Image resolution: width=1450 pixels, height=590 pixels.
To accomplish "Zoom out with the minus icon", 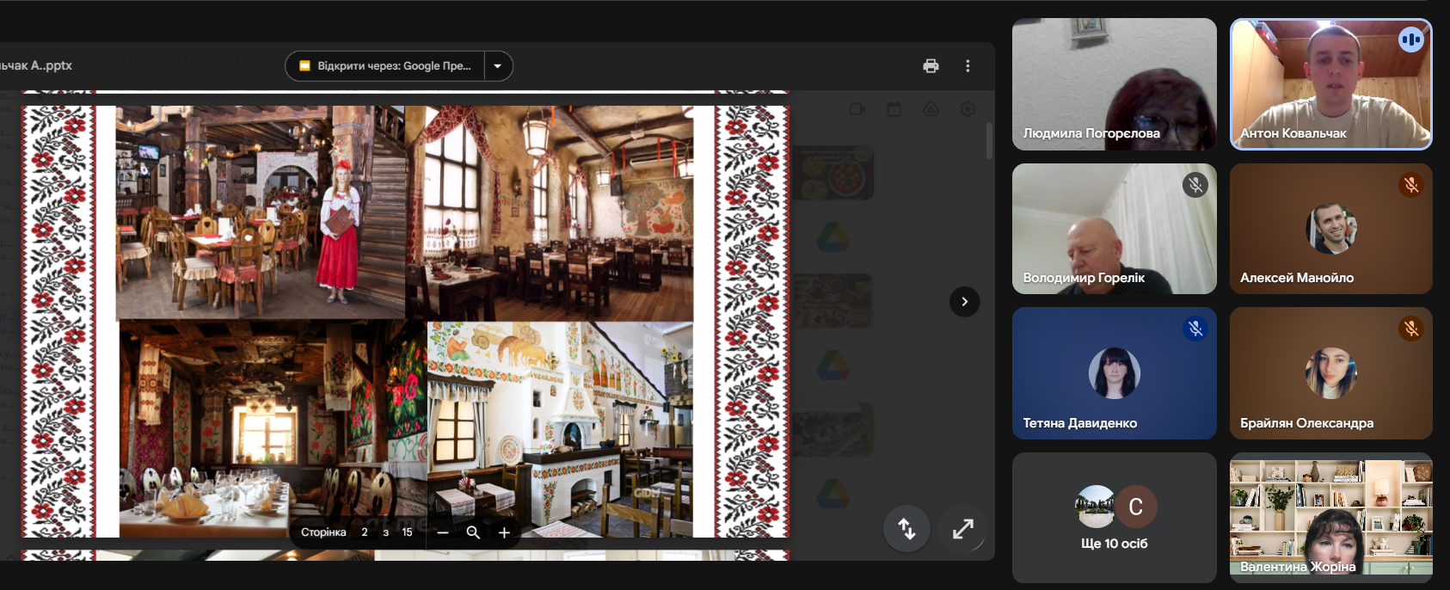I will point(443,532).
